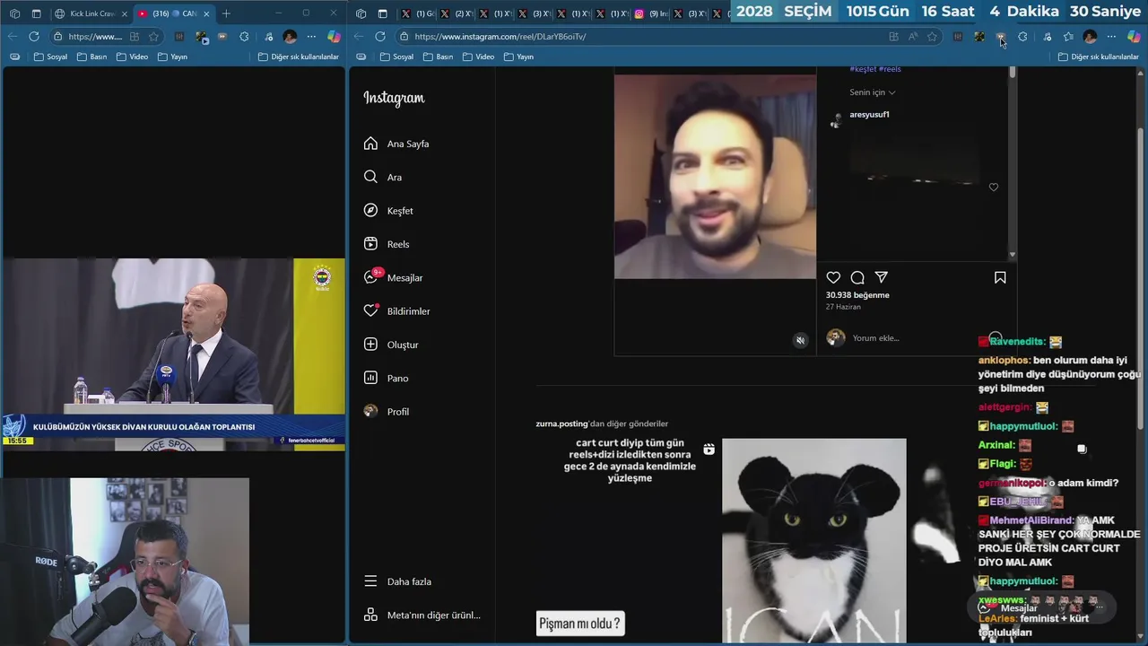The height and width of the screenshot is (646, 1148).
Task: Open Pano dashboard in Instagram sidebar
Action: [x=387, y=378]
